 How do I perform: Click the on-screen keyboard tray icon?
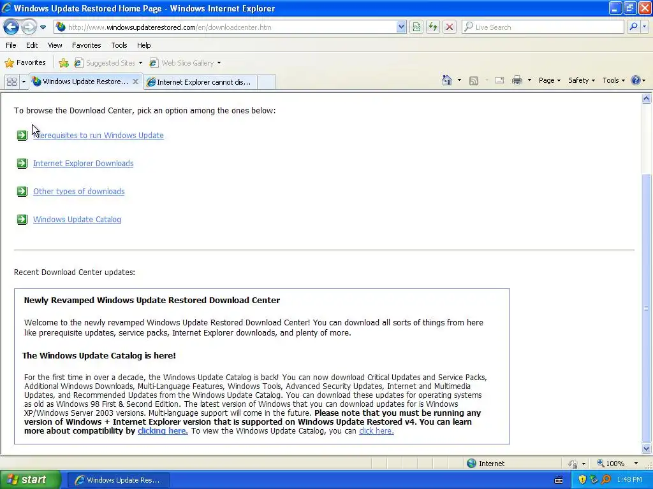(559, 480)
